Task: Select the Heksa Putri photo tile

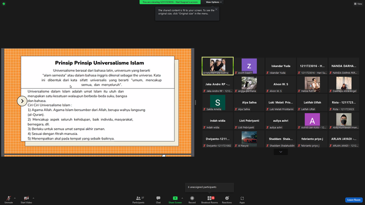Action: 312,84
